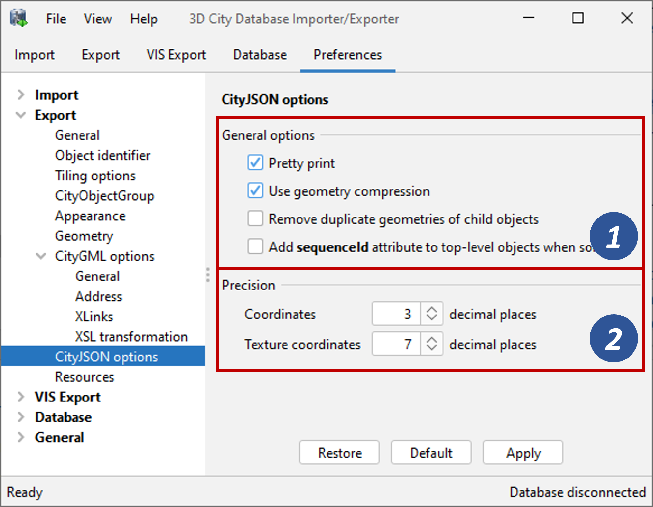The image size is (653, 507).
Task: Open Appearance preferences in tree
Action: click(90, 216)
